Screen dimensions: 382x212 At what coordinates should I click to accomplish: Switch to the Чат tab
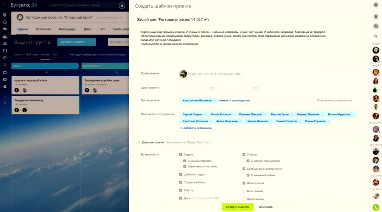[x=102, y=29]
